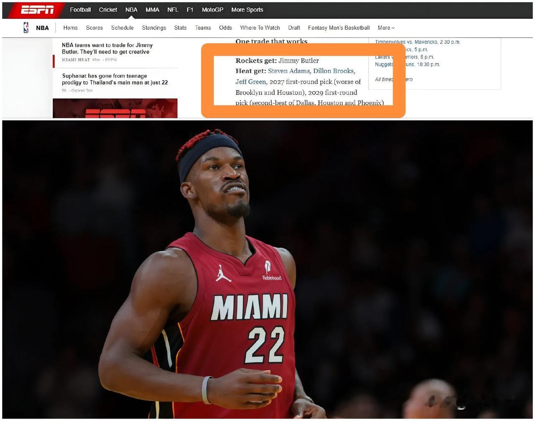Viewport: 535px width, 421px height.
Task: Open the NBA Standings tab
Action: [x=154, y=28]
